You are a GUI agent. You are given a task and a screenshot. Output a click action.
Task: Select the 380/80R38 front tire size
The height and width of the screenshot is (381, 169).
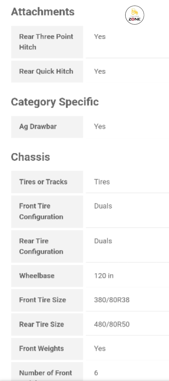(112, 300)
